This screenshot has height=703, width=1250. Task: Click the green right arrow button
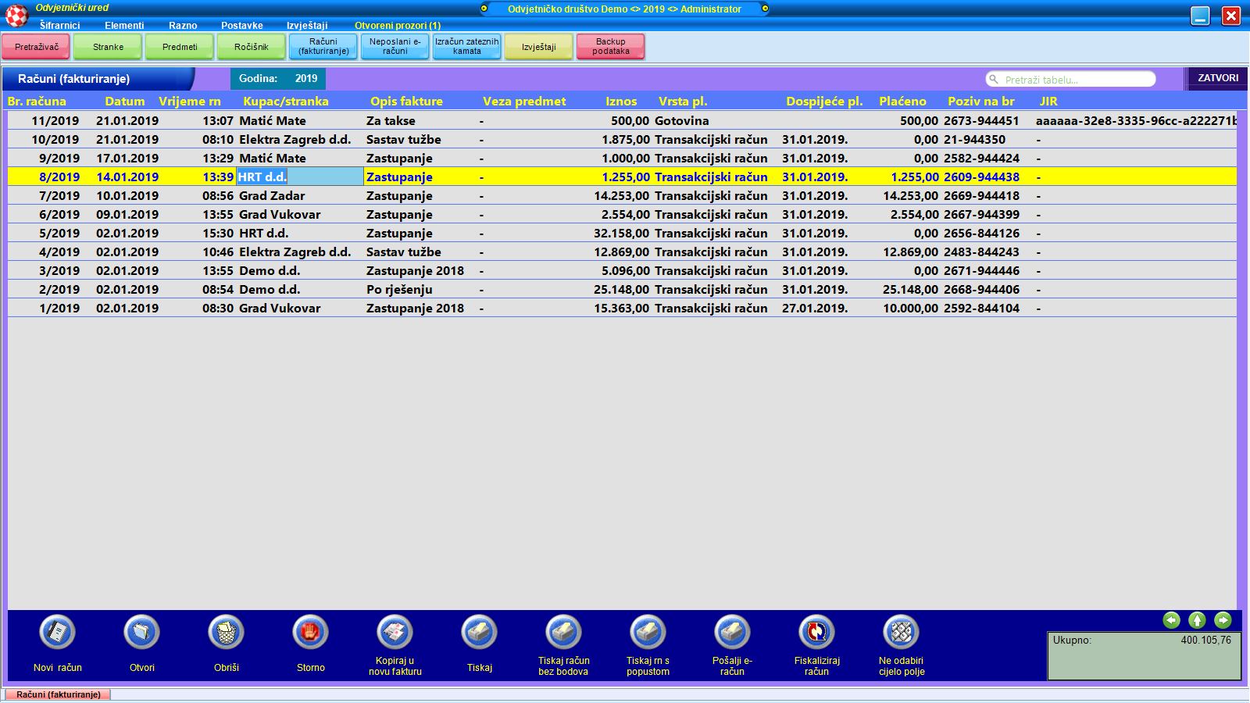(x=1223, y=620)
